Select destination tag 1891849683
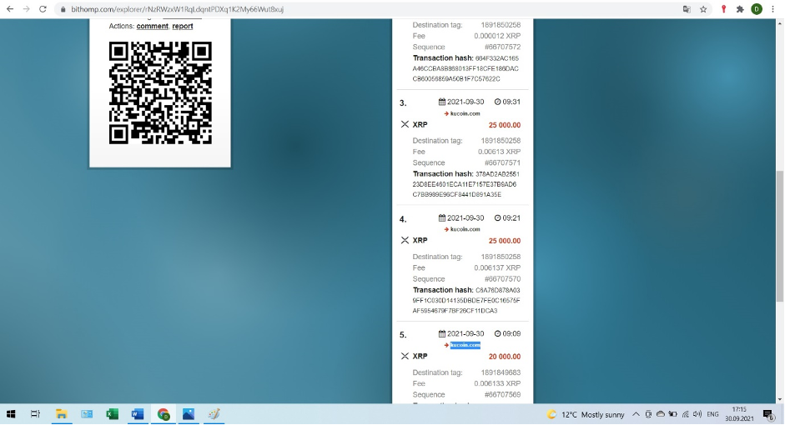The image size is (785, 425). (x=501, y=372)
